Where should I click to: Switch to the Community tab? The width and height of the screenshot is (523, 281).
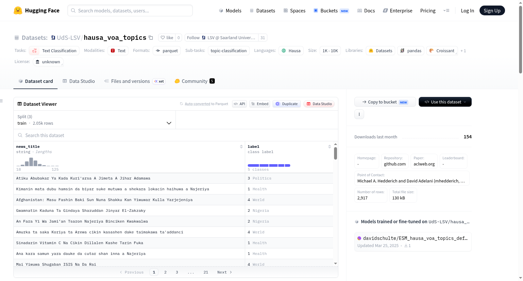coord(194,81)
